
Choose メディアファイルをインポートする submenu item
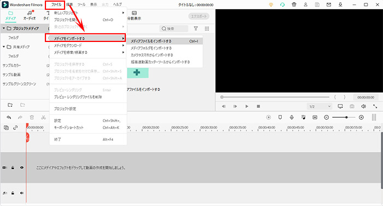[x=165, y=41]
